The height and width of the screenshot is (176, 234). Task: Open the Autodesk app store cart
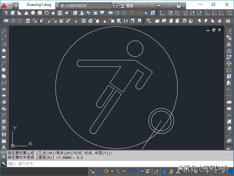pos(158,6)
